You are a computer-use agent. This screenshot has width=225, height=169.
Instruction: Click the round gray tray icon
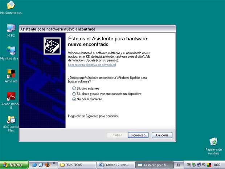[204, 165]
